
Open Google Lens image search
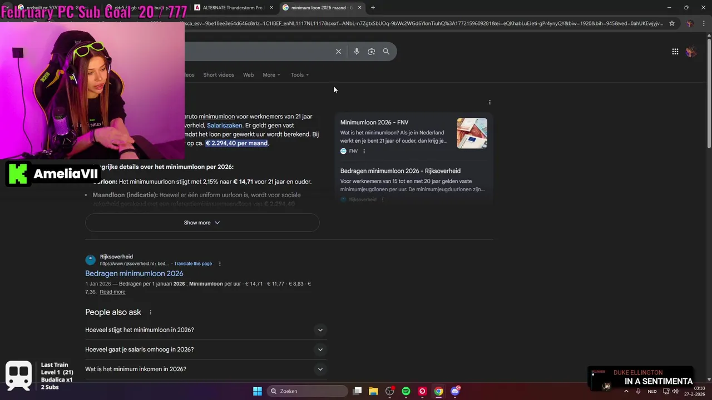[x=371, y=51]
